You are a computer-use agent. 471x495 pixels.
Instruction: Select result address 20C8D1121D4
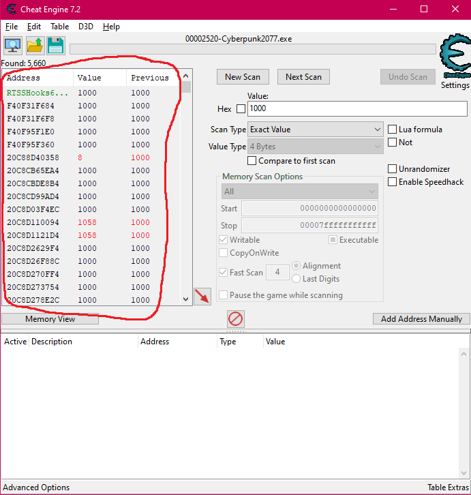91,235
